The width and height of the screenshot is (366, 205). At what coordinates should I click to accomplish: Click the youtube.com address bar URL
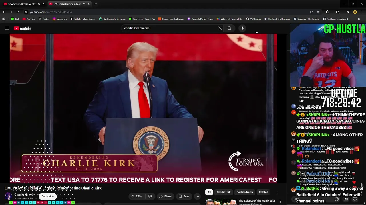click(x=51, y=12)
